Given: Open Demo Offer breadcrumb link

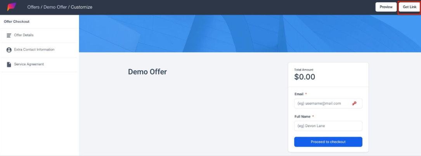Looking at the screenshot, I should (x=55, y=7).
